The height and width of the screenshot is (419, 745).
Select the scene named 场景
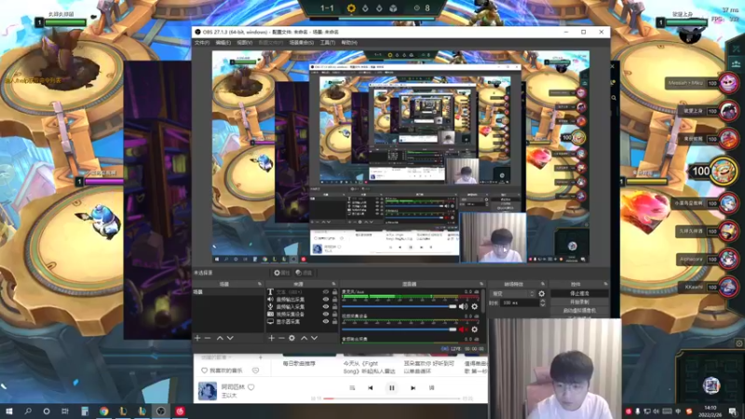coord(228,292)
